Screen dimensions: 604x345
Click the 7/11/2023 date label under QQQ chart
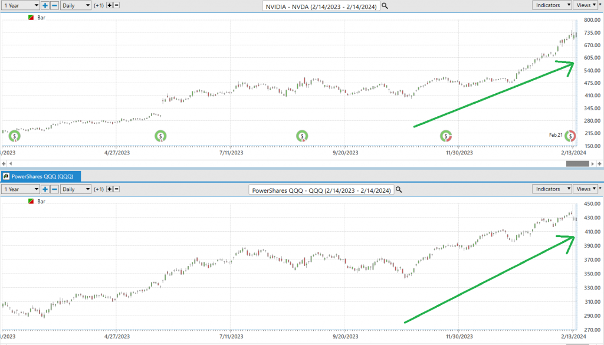[231, 336]
